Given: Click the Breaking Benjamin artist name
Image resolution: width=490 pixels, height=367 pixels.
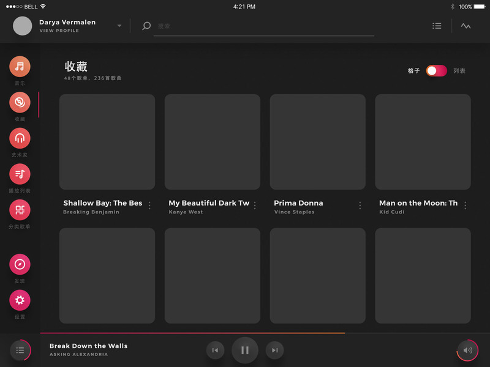Looking at the screenshot, I should click(91, 212).
